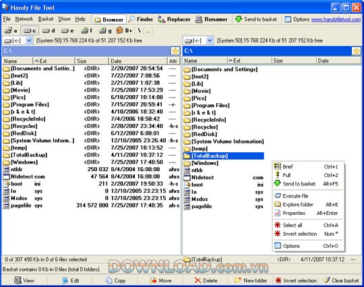
Task: Click the Copy button in the bottom bar
Action: tap(115, 280)
